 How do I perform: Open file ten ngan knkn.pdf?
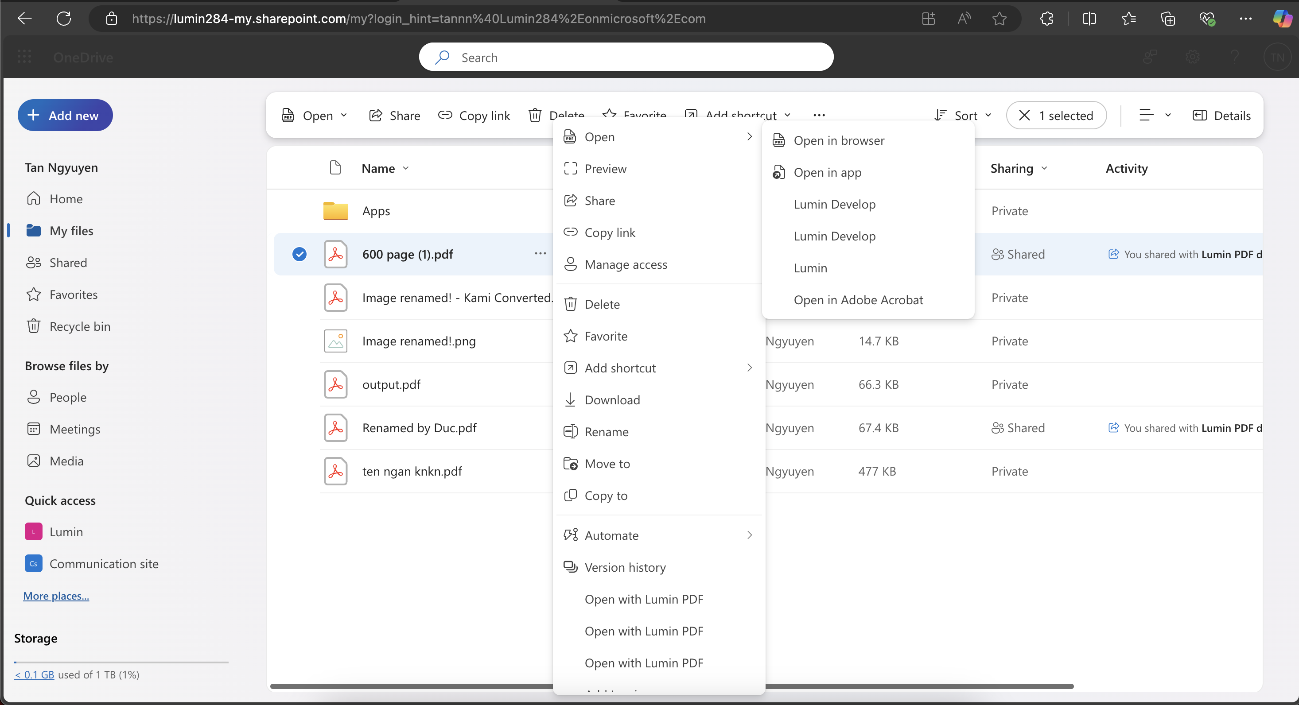(x=412, y=471)
